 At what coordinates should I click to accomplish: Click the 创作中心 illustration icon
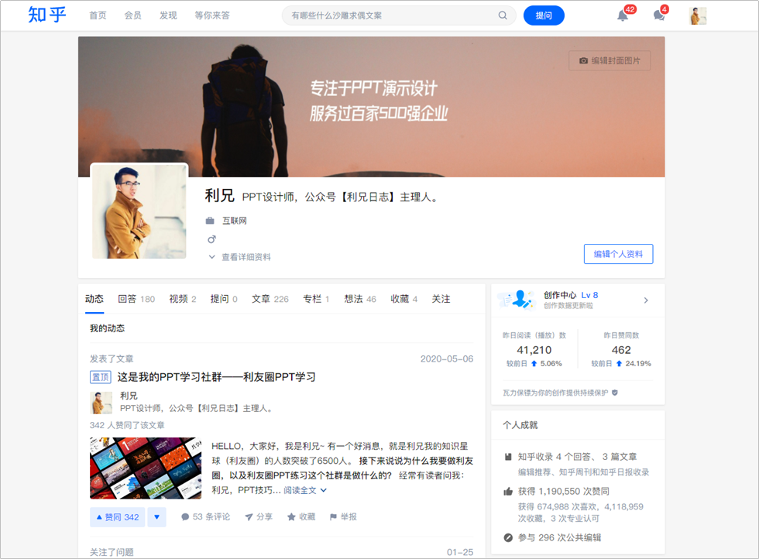[x=517, y=300]
